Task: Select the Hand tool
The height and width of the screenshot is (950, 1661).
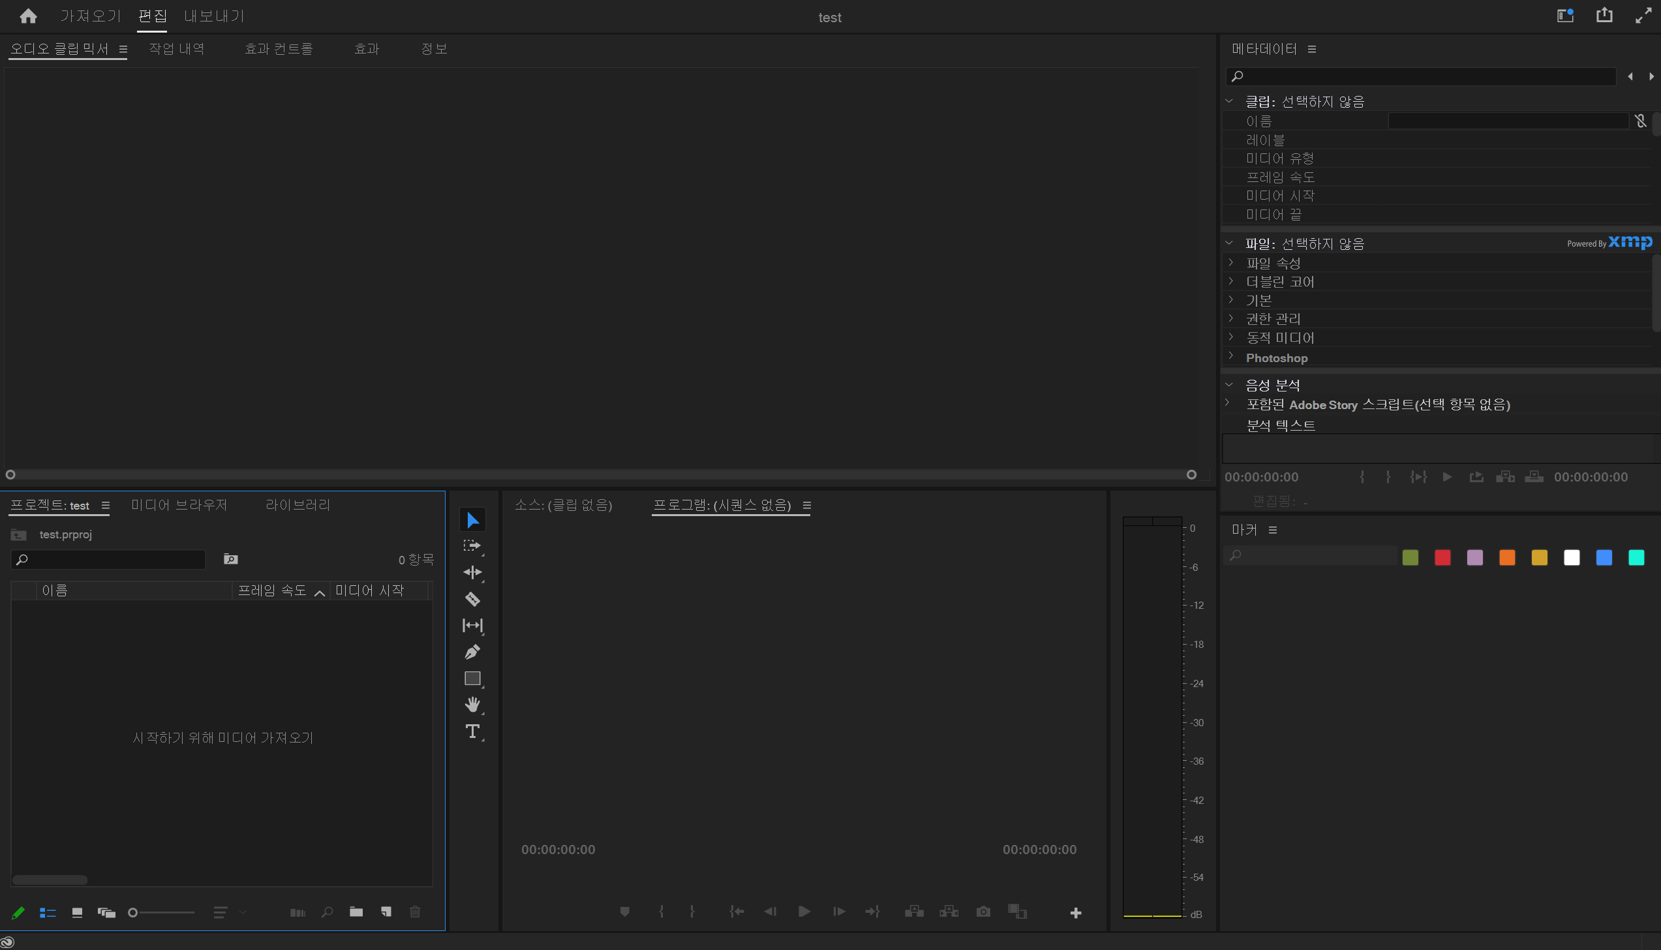Action: pyautogui.click(x=472, y=705)
